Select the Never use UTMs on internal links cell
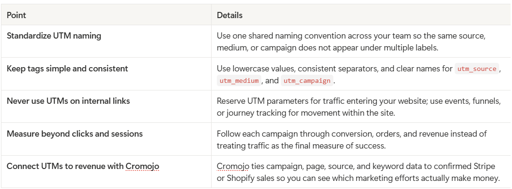The width and height of the screenshot is (512, 189). (106, 106)
